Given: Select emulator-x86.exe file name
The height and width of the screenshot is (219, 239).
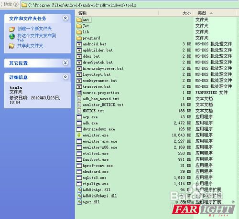Looking at the screenshot, I should tap(100, 147).
